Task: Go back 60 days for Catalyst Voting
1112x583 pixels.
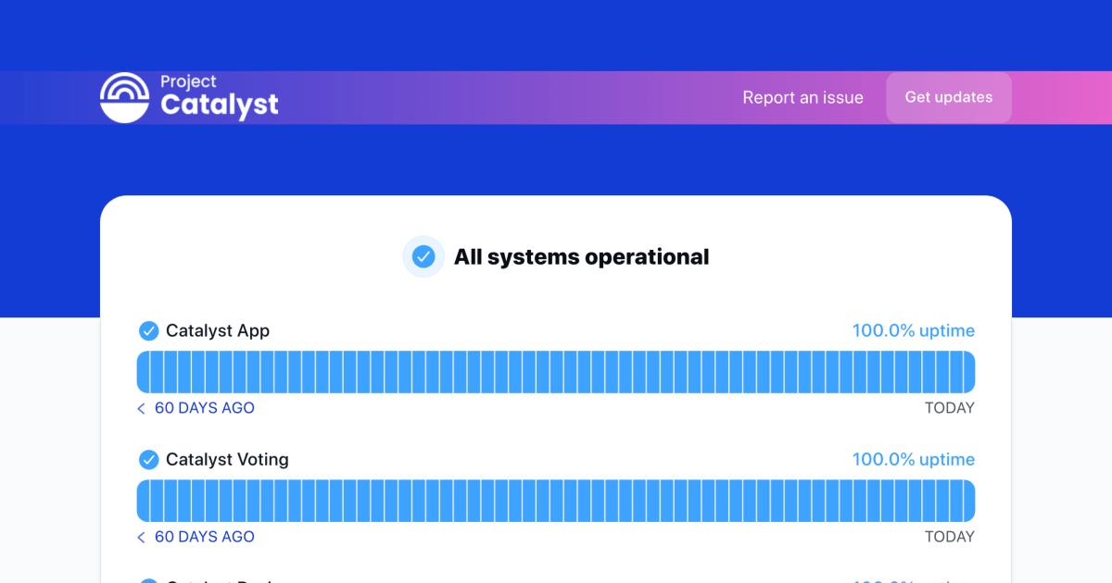Action: [x=196, y=537]
